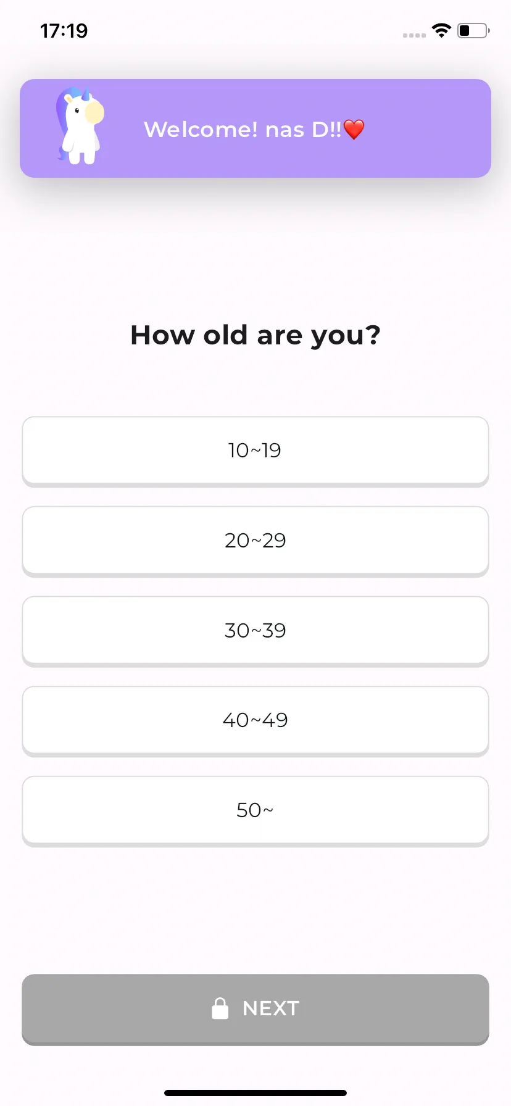
Task: Tap the 40~49 number text
Action: 255,720
